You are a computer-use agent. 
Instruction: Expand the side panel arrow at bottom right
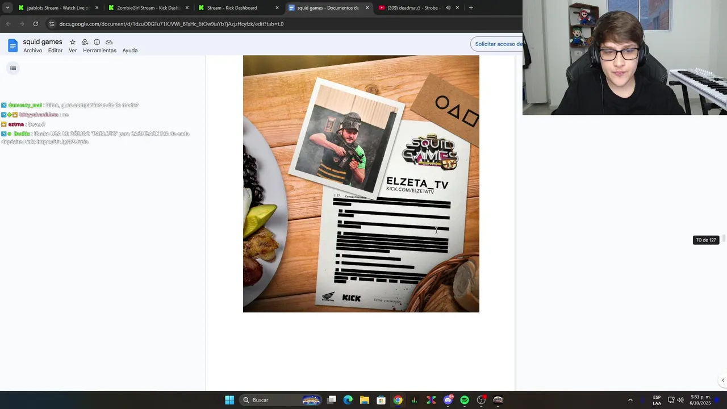(722, 381)
